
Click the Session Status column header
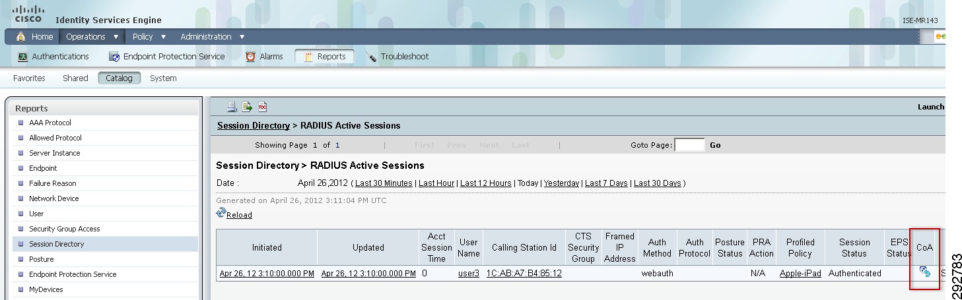click(x=854, y=248)
